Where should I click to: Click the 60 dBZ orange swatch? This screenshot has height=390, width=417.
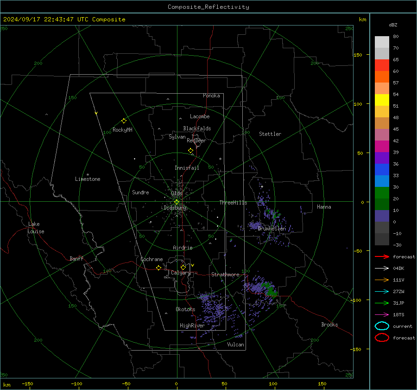pyautogui.click(x=382, y=77)
